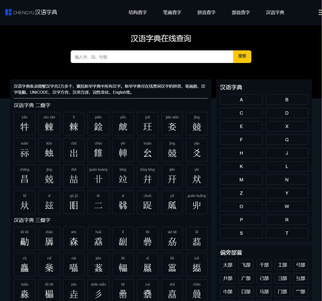Select pinyin letter A in 汉语字典 panel
322x301 pixels.
[241, 99]
